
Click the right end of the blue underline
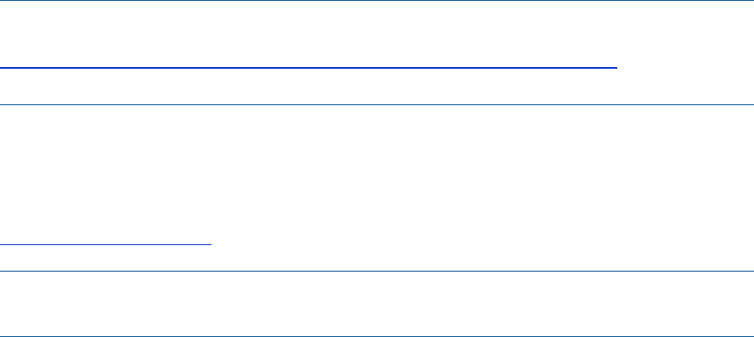click(x=616, y=67)
